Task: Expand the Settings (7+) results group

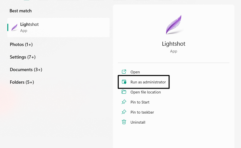Action: 23,57
